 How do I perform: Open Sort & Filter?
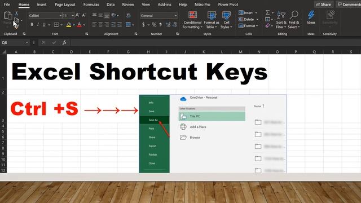coord(281,20)
